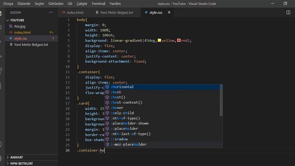
Task: Choose :host-context() suggestion
Action: pyautogui.click(x=162, y=102)
